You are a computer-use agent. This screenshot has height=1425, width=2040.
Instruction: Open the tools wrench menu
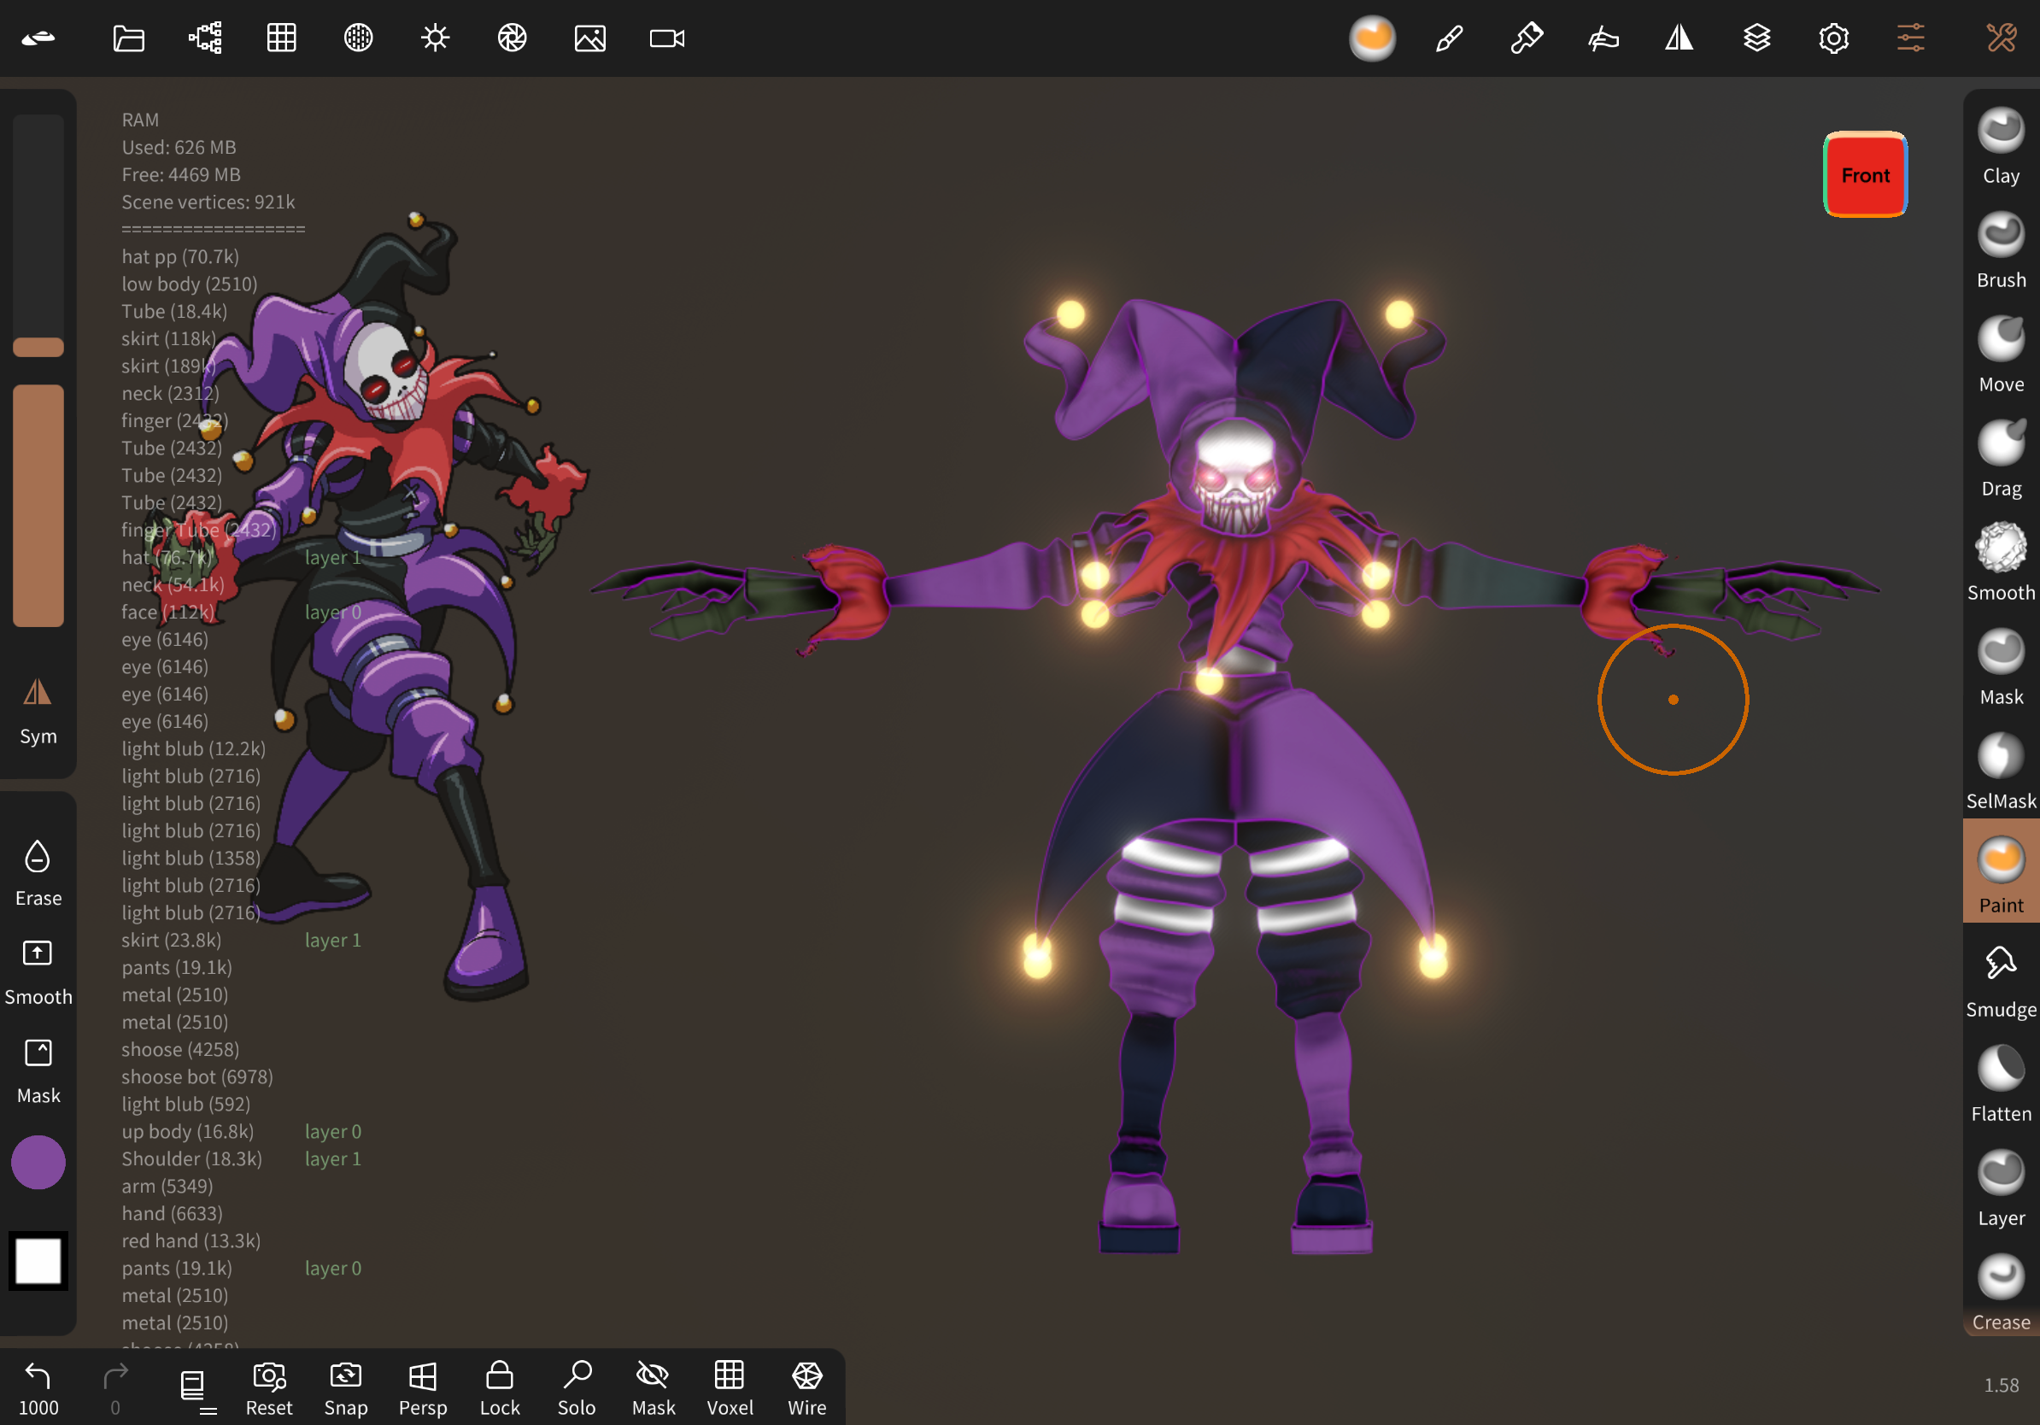tap(2001, 38)
